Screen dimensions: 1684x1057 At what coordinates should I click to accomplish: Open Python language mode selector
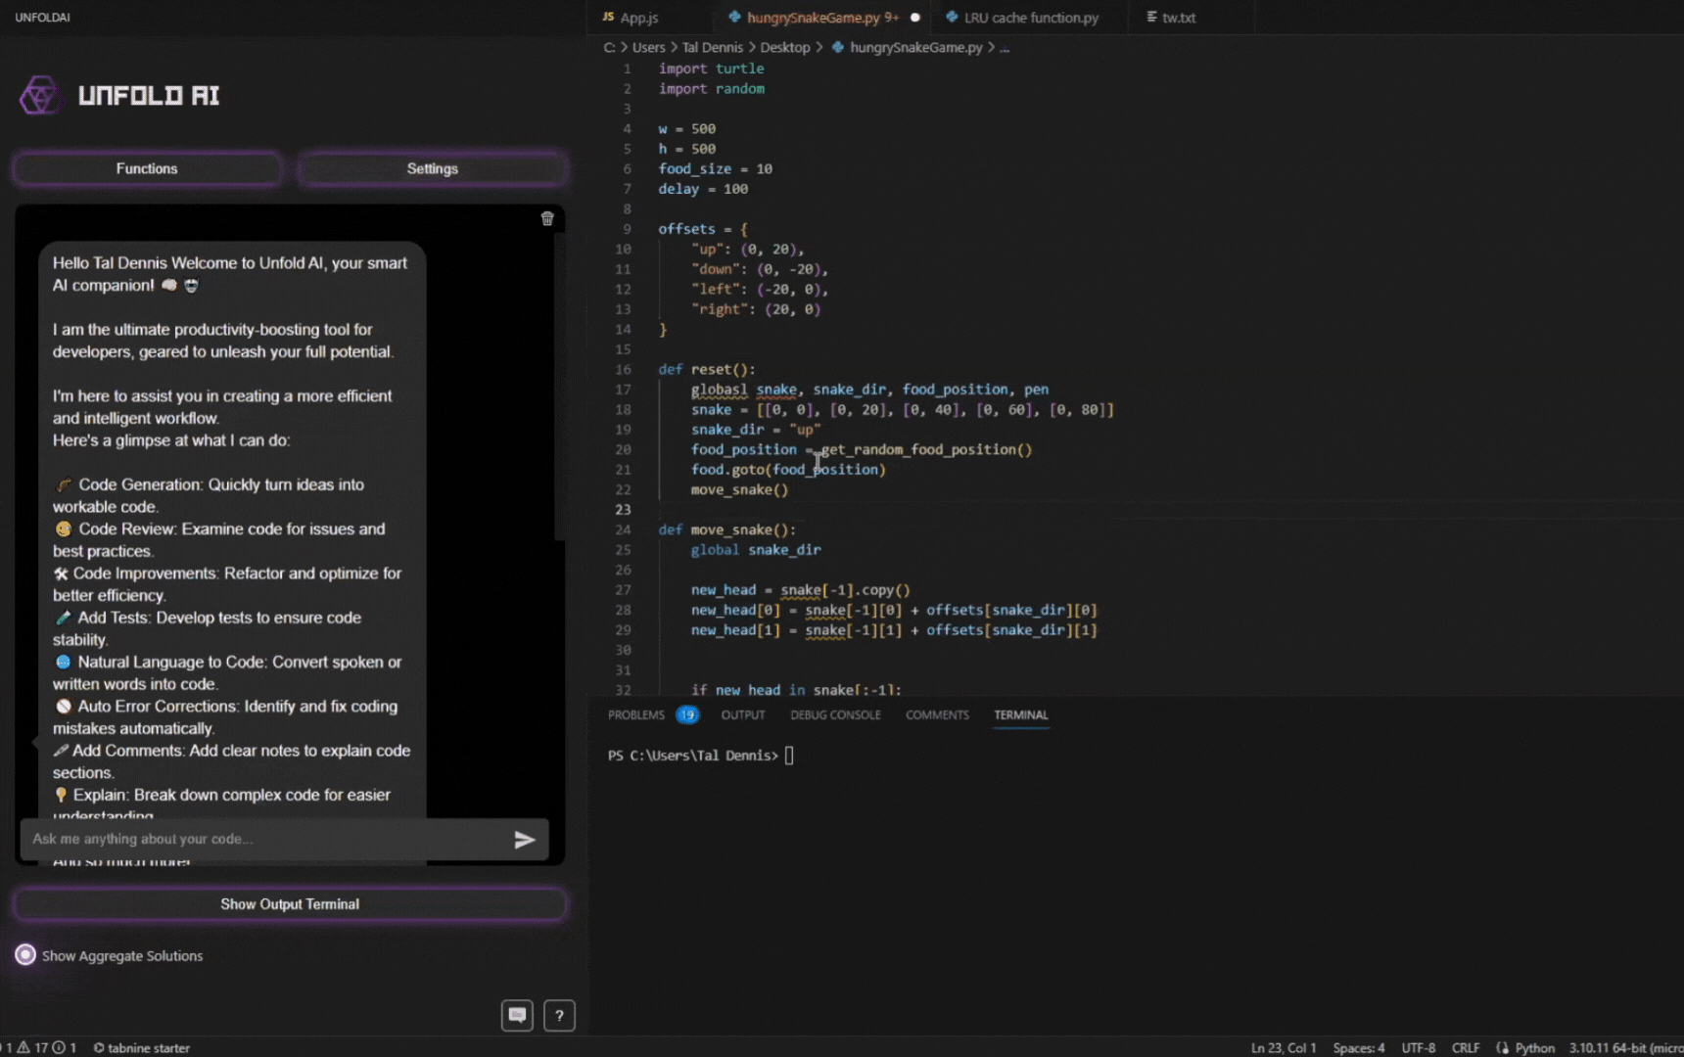pyautogui.click(x=1533, y=1047)
